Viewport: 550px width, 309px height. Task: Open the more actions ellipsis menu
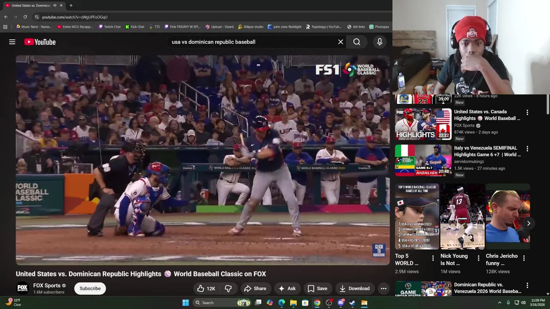click(384, 288)
